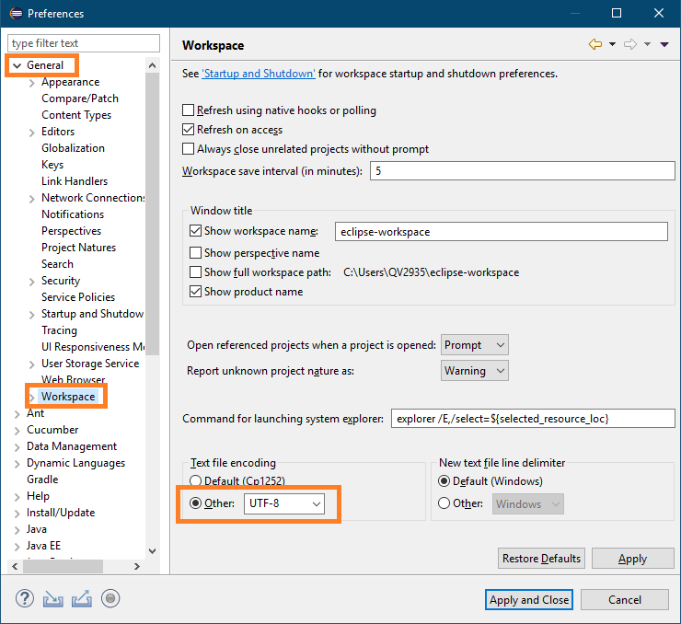This screenshot has width=681, height=624.
Task: Click the Forward navigation arrow
Action: [630, 44]
